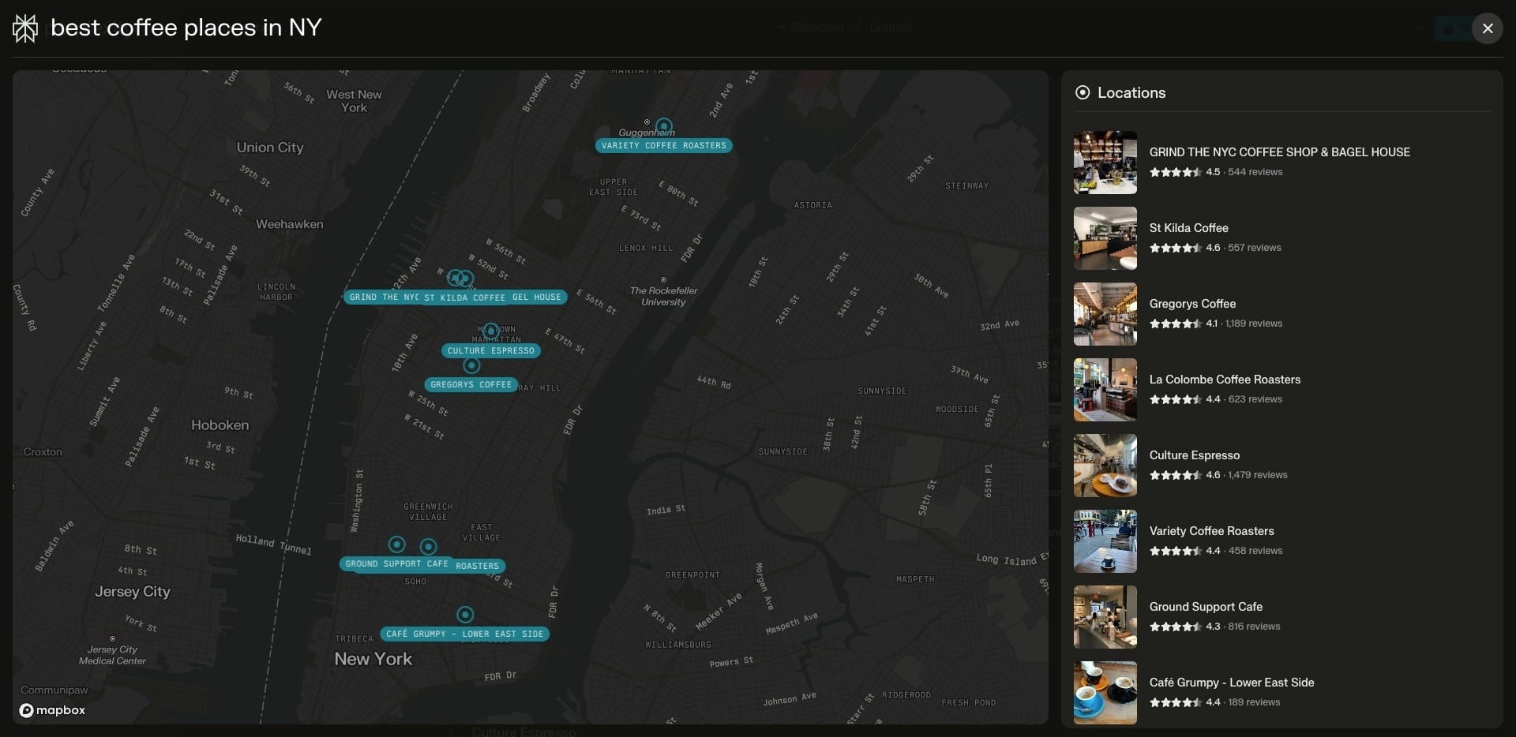Select the map pin above the ROASTERS label

pos(428,546)
